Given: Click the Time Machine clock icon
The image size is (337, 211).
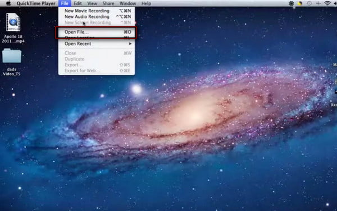Looking at the screenshot, I should pos(309,3).
